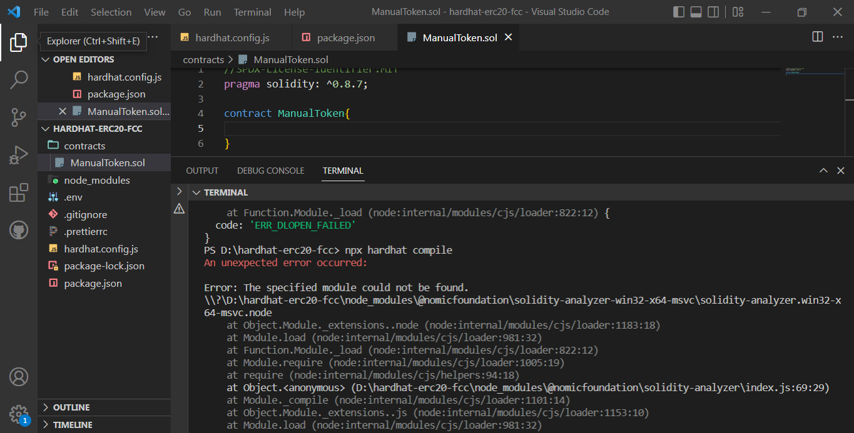Click the 'npx hardhat compile' terminal command
The image size is (854, 433).
coord(399,251)
